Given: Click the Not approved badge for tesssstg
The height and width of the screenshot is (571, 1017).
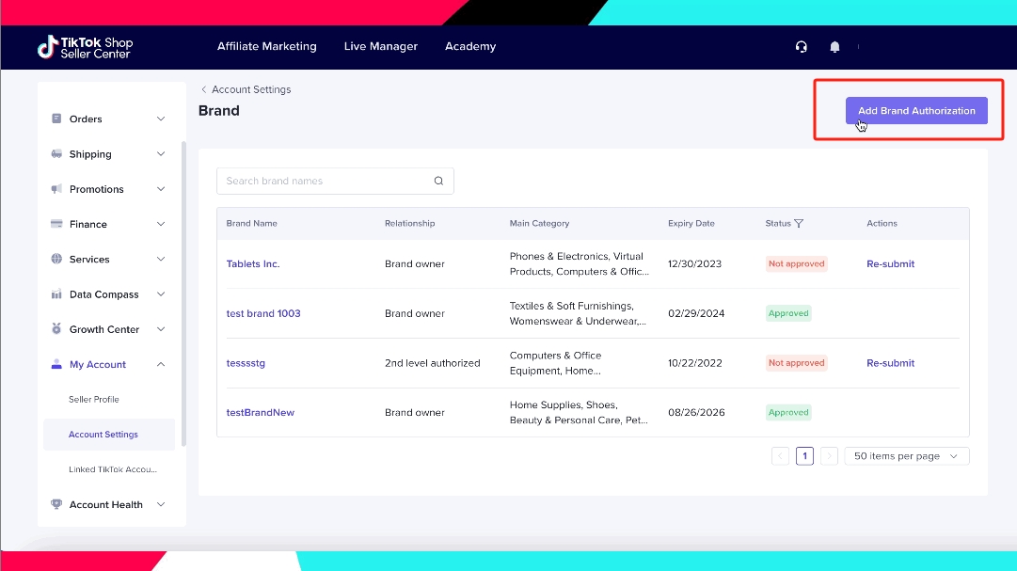Looking at the screenshot, I should pyautogui.click(x=797, y=363).
